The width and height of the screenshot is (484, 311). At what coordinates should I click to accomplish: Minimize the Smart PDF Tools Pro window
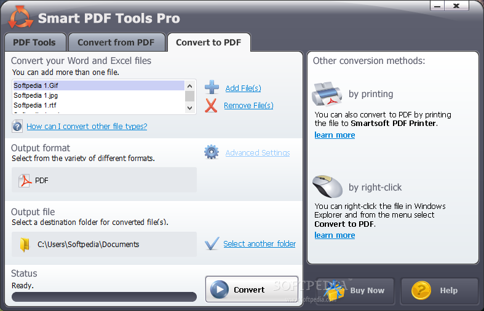coord(437,6)
